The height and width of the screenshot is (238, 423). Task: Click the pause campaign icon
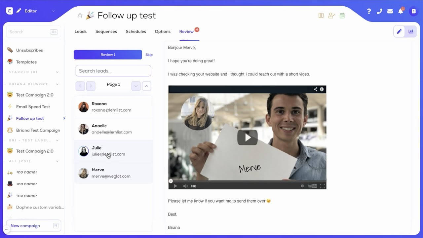pos(321,16)
